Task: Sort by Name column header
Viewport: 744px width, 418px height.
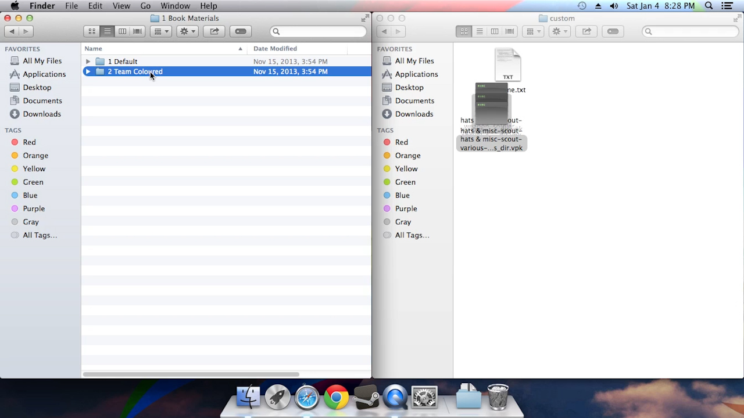Action: click(x=164, y=49)
